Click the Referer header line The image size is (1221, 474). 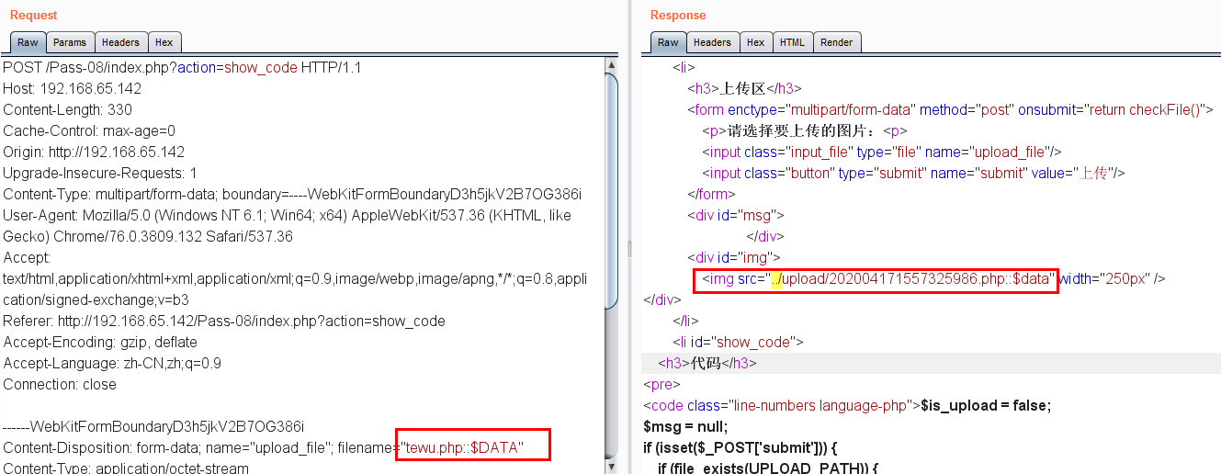(224, 322)
